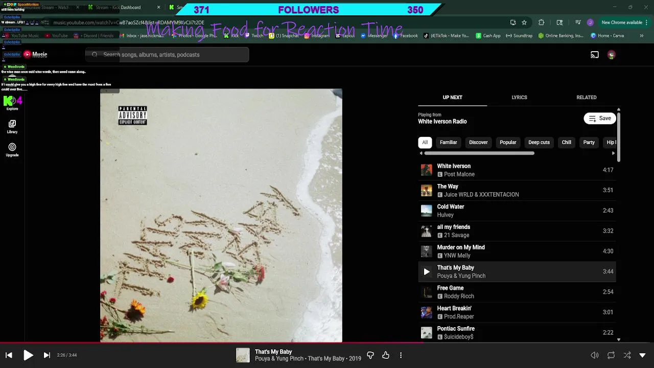Select the Party filter chip

coord(589,143)
